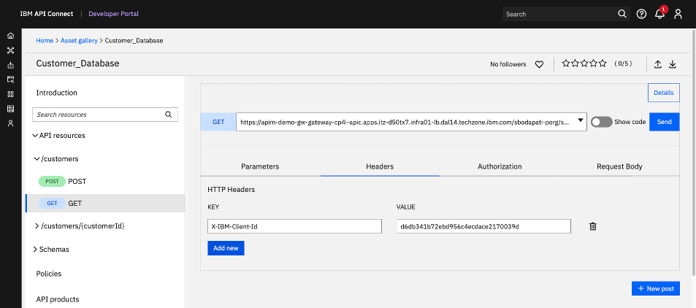Go to Asset gallery breadcrumb link
The height and width of the screenshot is (308, 696).
click(79, 40)
